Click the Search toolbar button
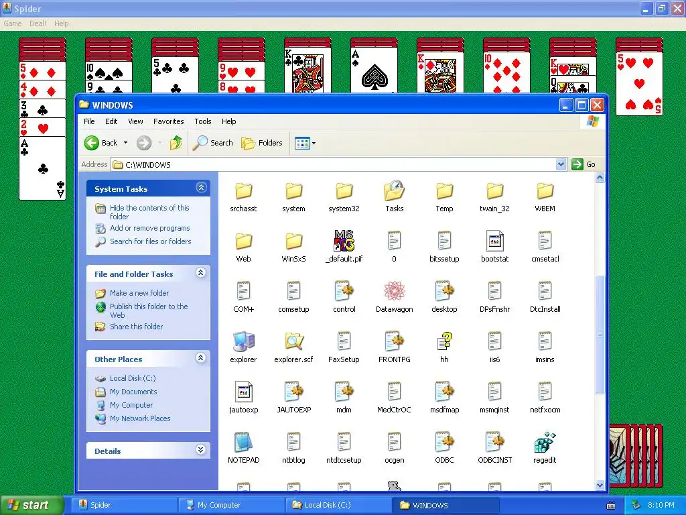 [x=213, y=143]
